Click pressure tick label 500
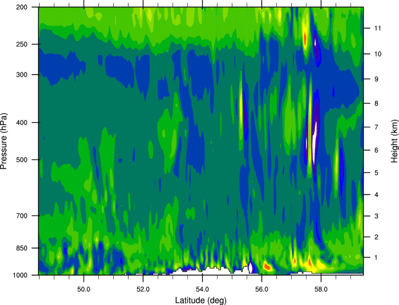Screen dimensions: 399x305 coord(22,160)
